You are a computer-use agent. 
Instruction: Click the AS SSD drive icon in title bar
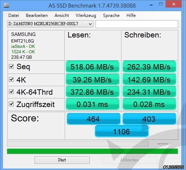(x=6, y=5)
